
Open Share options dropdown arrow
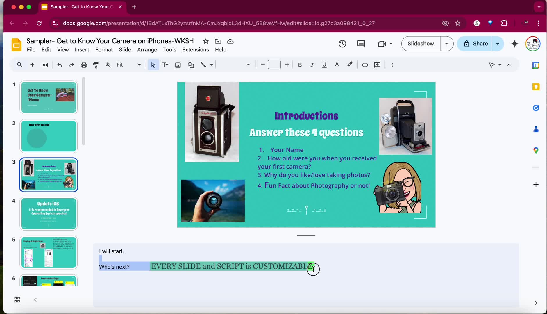pos(498,44)
